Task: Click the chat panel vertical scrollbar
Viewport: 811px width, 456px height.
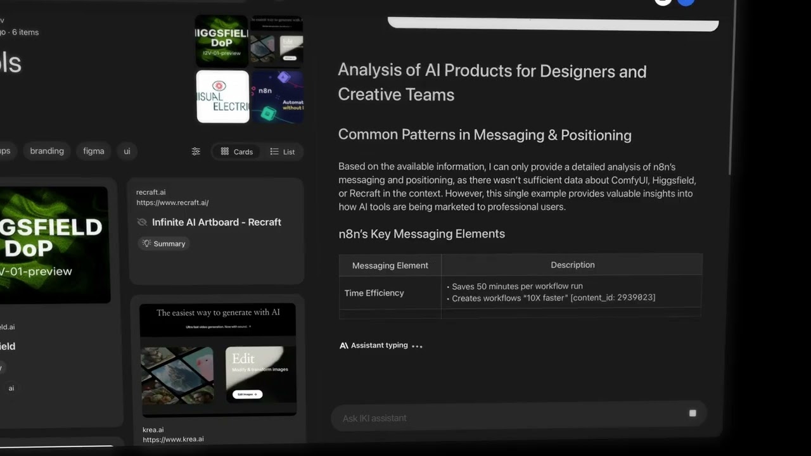Action: (732, 127)
